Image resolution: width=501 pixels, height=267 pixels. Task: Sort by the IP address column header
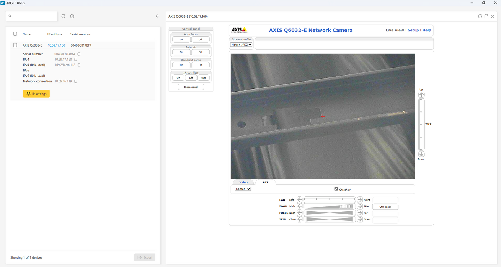55,34
